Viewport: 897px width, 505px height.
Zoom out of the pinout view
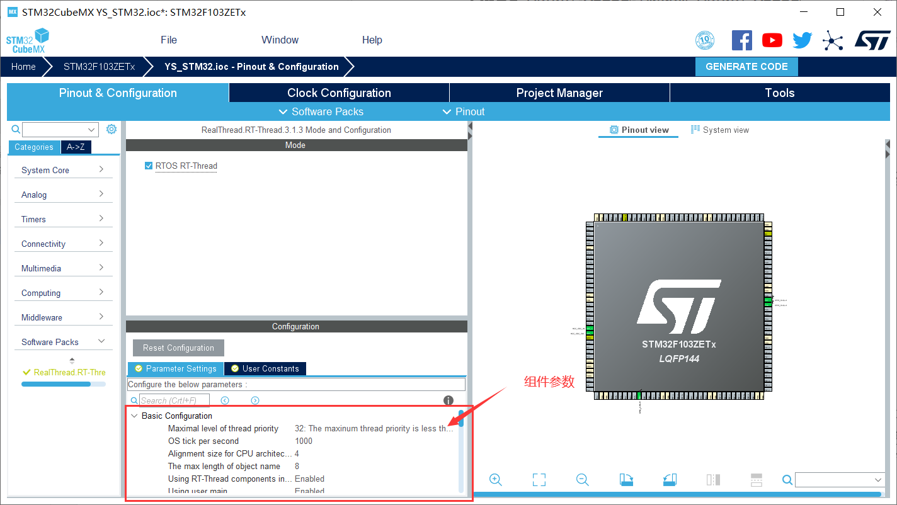tap(583, 480)
